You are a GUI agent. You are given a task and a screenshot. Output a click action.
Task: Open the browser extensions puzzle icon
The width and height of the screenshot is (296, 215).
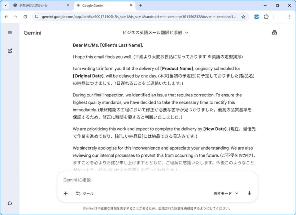[266, 17]
